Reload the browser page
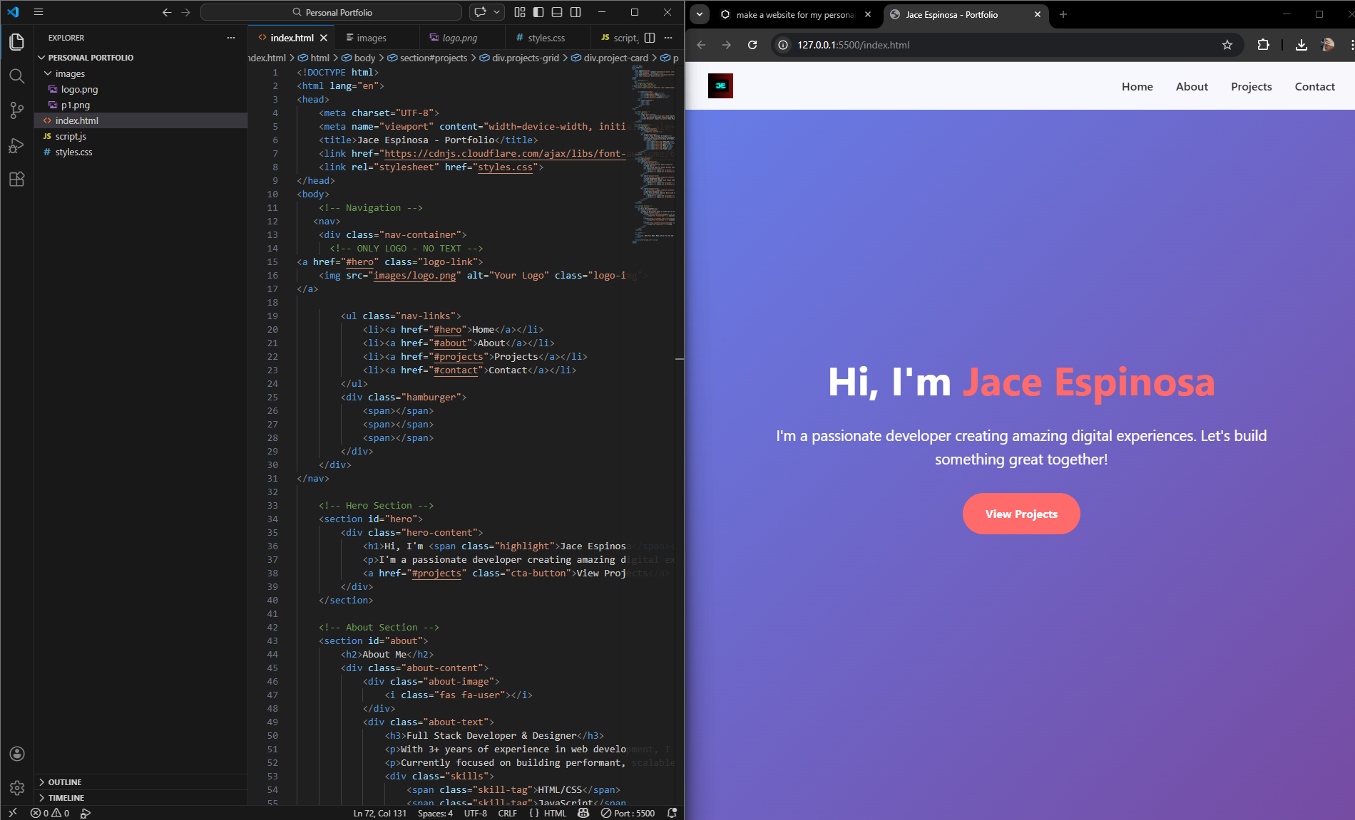The height and width of the screenshot is (820, 1355). 752,45
